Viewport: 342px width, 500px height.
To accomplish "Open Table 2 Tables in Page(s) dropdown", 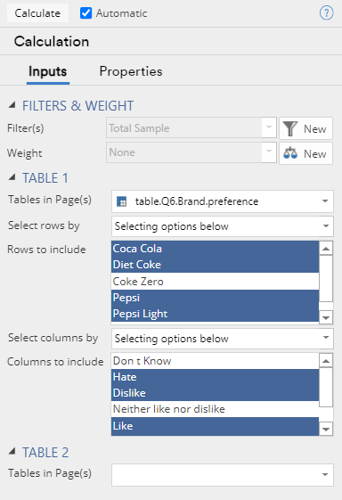I will tap(223, 475).
